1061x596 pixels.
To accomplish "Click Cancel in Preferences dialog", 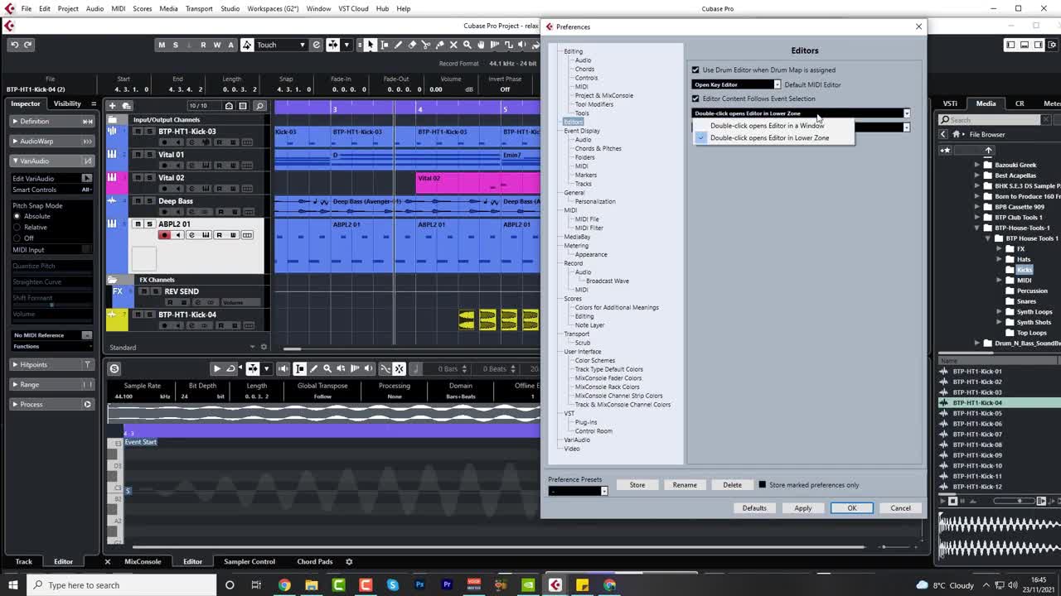I will (900, 508).
